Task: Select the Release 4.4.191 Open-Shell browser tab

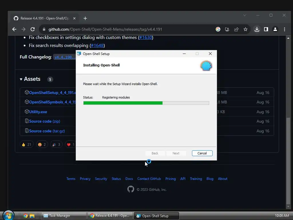Action: (x=45, y=18)
